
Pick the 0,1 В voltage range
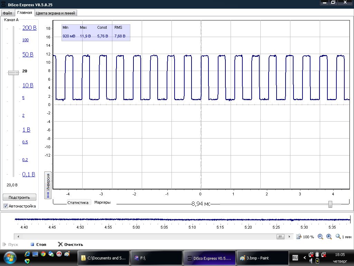pos(29,174)
